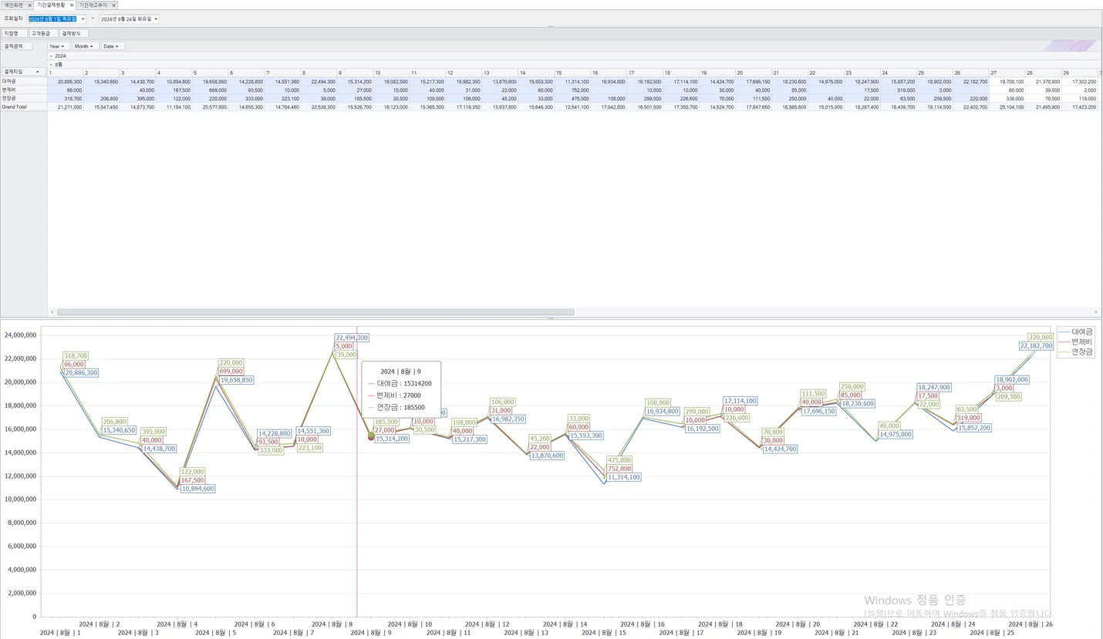The width and height of the screenshot is (1103, 639).
Task: Click chart label 18,247,900 data point
Action: coord(934,388)
